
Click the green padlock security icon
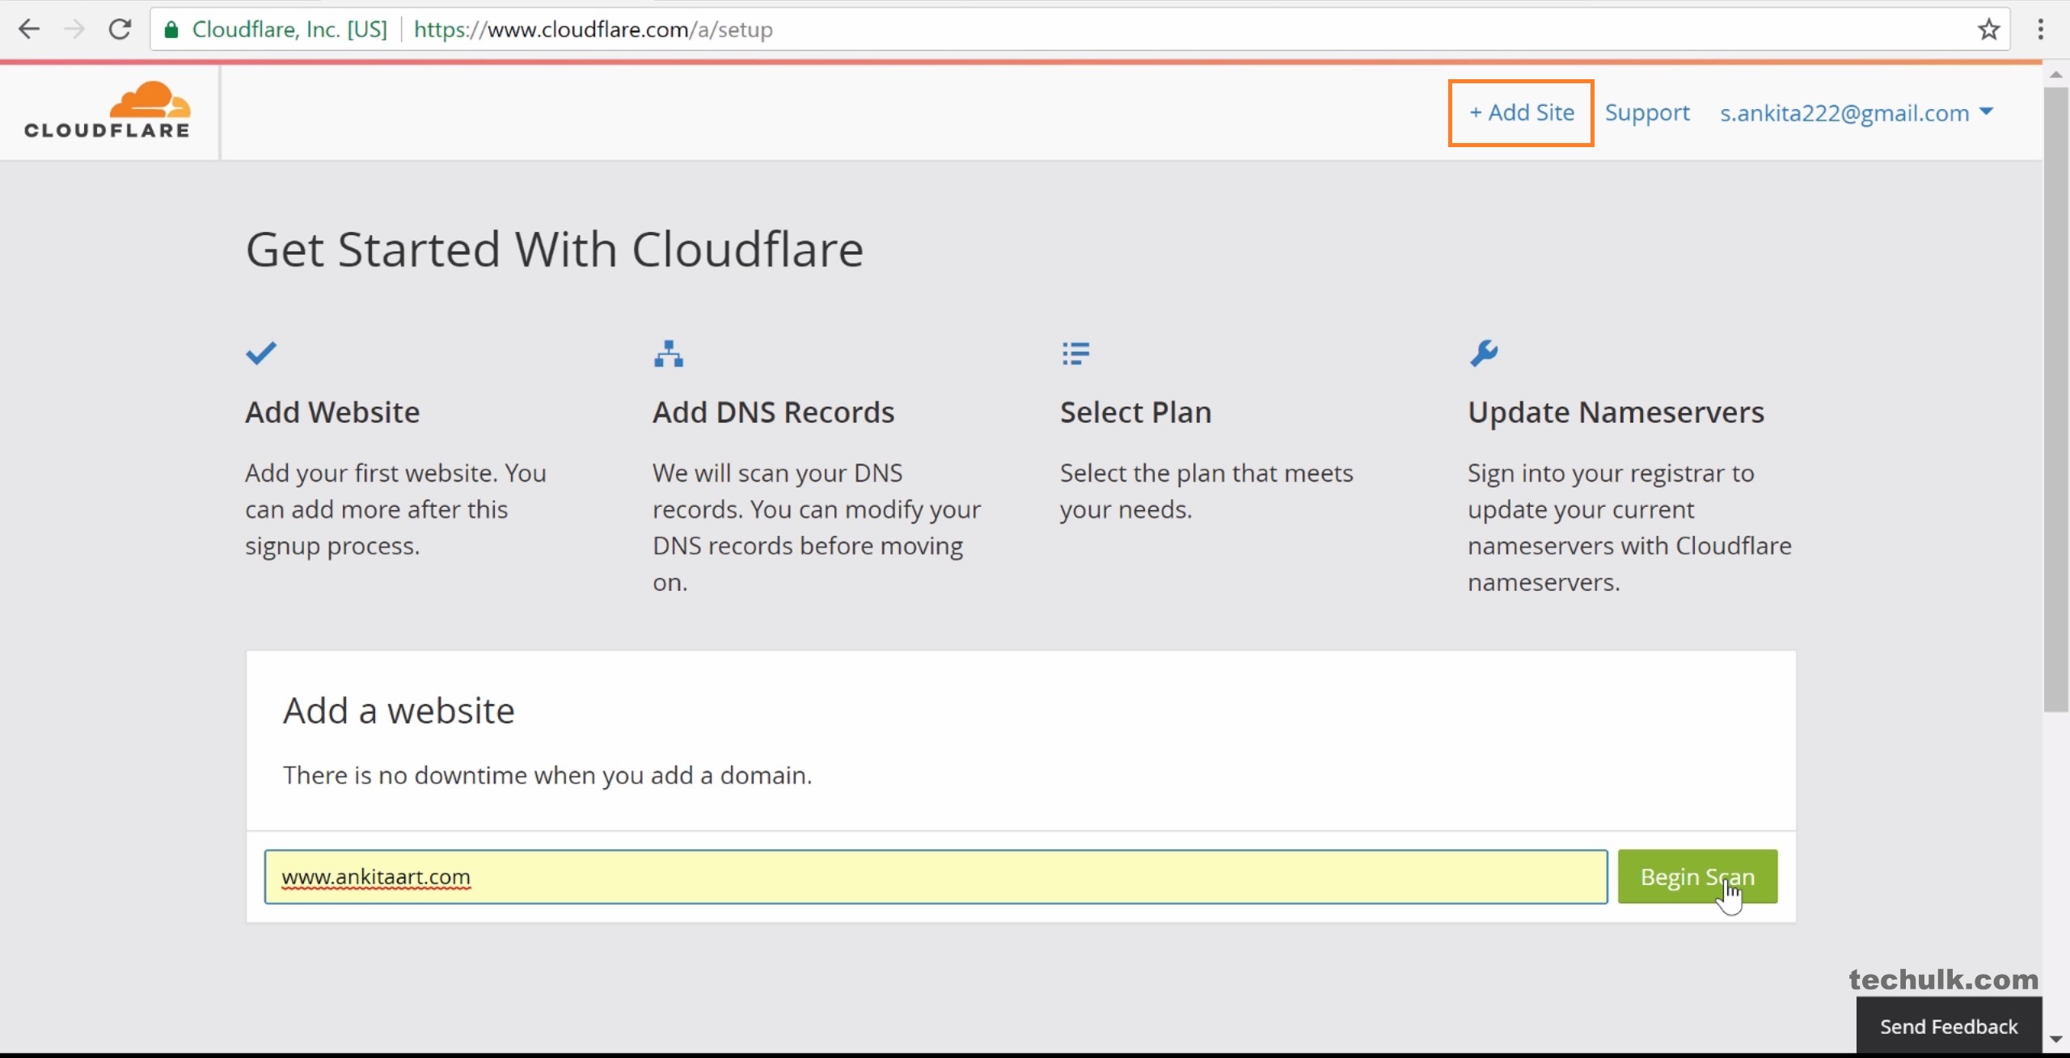pos(171,30)
